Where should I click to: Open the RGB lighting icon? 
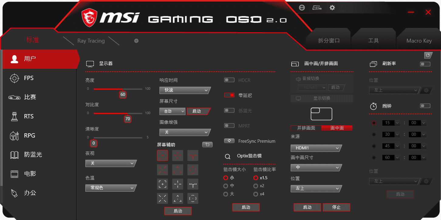[302, 8]
